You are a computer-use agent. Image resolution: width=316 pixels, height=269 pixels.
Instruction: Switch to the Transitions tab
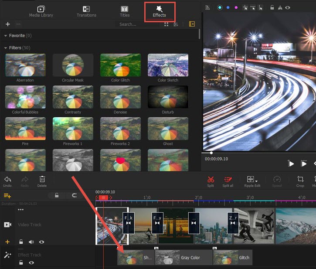coord(86,11)
